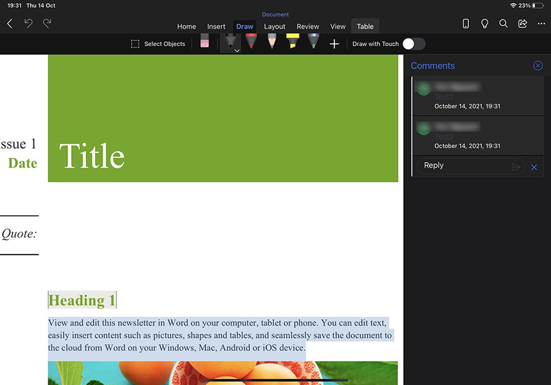This screenshot has height=385, width=551.
Task: Open the Table tab
Action: 365,27
